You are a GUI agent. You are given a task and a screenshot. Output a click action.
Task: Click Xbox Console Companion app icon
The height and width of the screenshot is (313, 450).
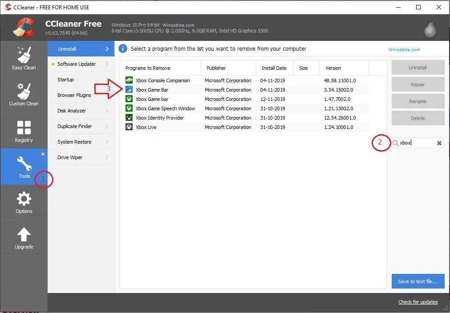coord(129,80)
